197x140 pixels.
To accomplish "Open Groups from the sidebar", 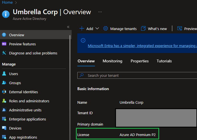I will [x=15, y=83].
